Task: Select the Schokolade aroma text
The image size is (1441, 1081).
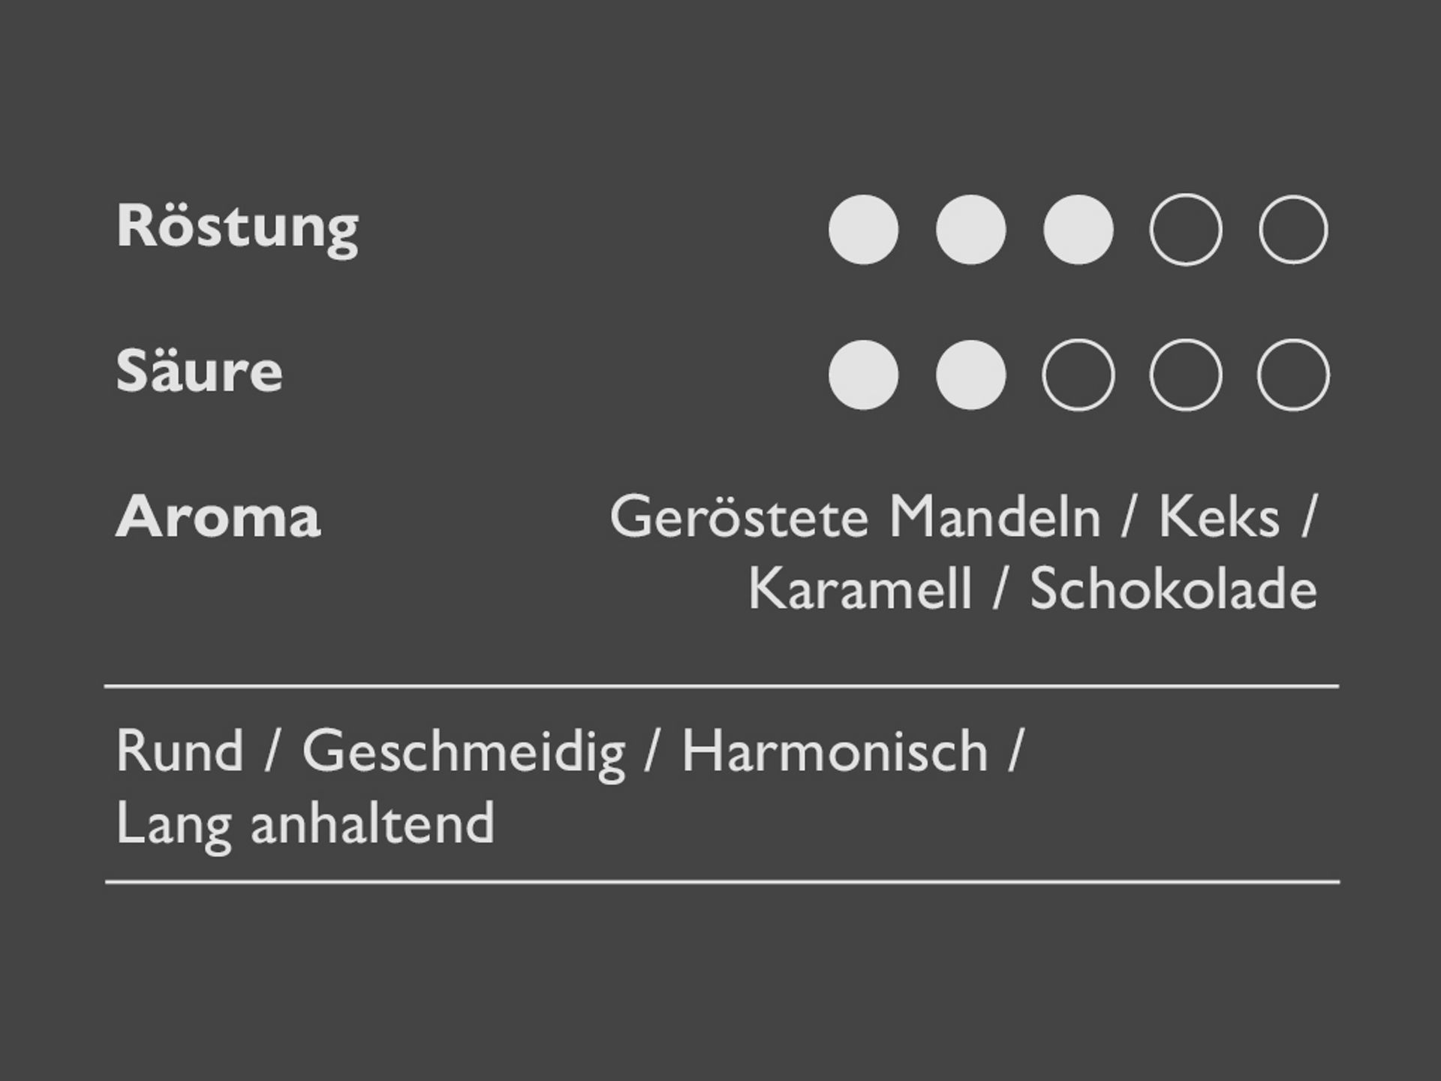Action: (1173, 589)
